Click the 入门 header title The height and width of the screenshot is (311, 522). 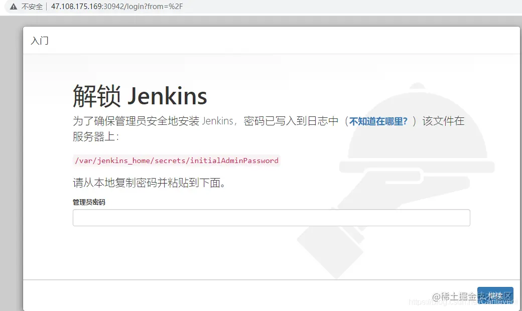pos(40,41)
